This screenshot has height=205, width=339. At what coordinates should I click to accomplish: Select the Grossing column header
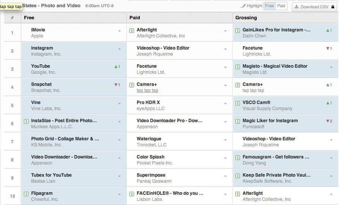pos(246,18)
